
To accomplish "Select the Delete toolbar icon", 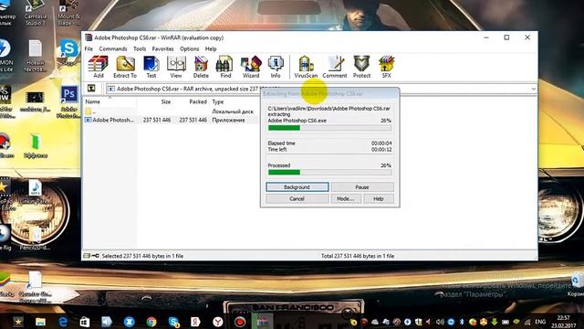I will (x=201, y=67).
